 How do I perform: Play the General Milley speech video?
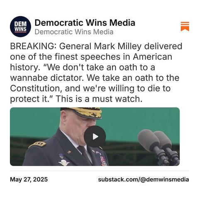[95, 136]
